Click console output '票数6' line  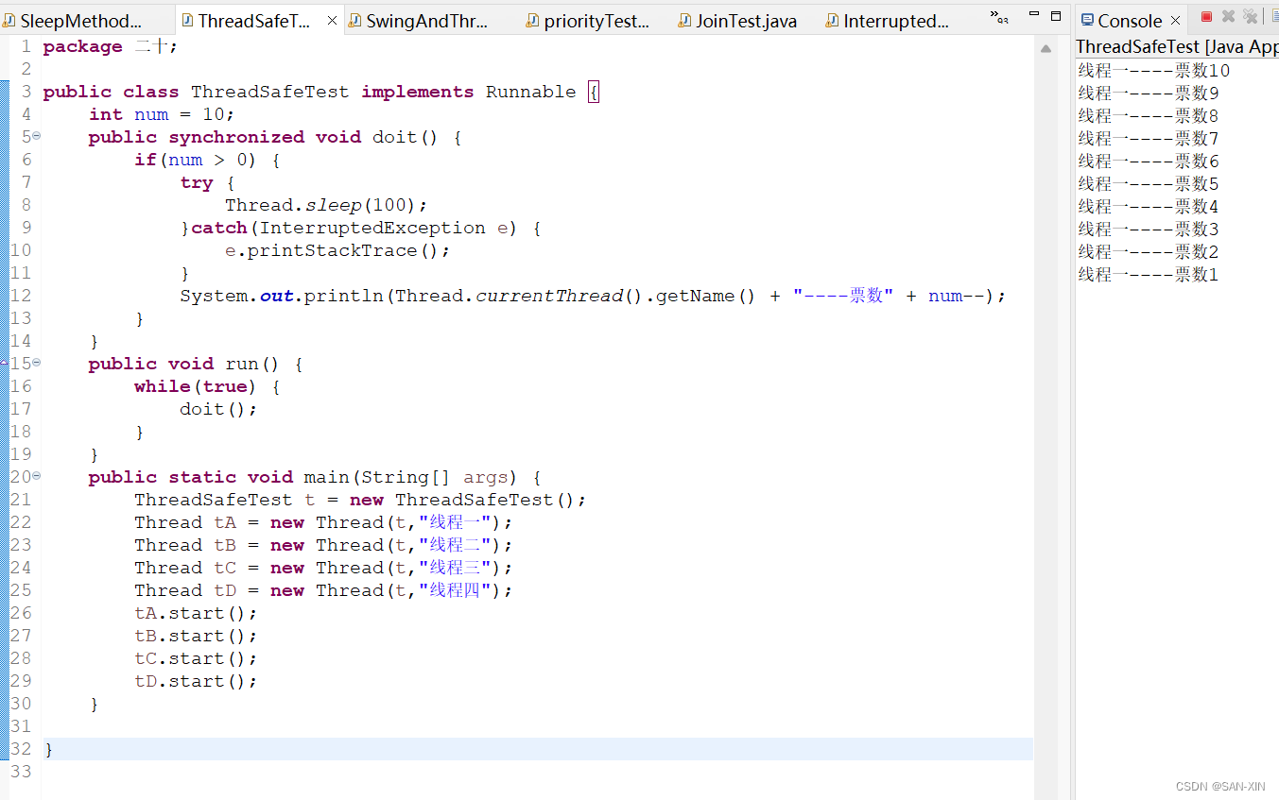click(1149, 161)
